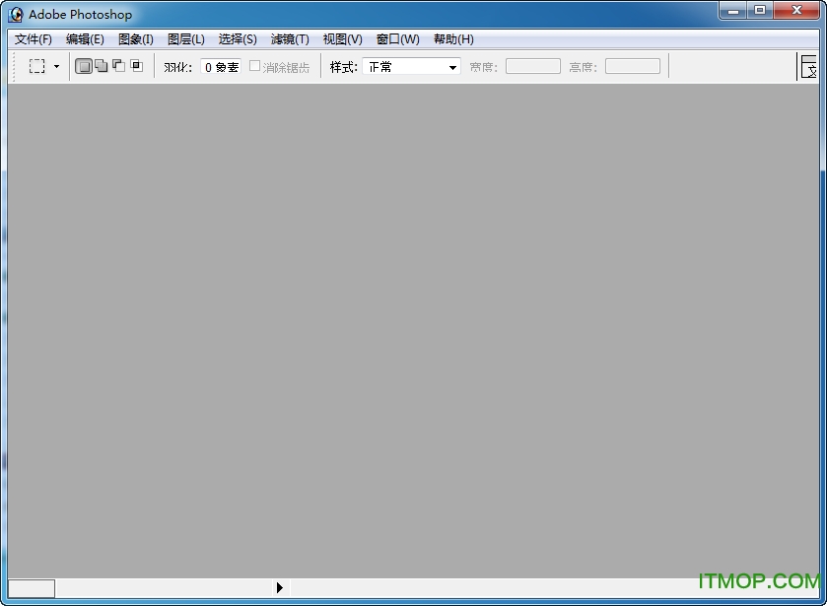Toggle the 消除锯齿 anti-alias checkbox

254,66
